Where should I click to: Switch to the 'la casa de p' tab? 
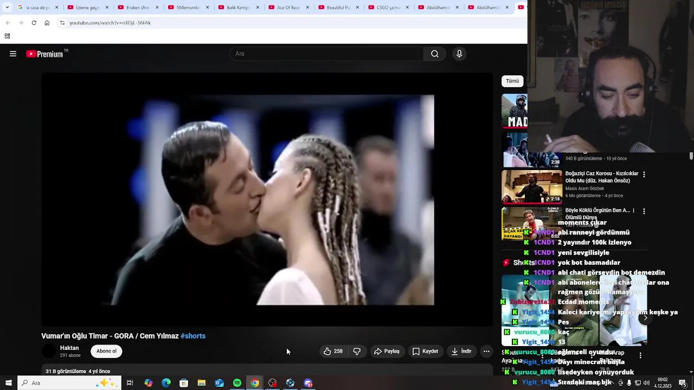38,8
